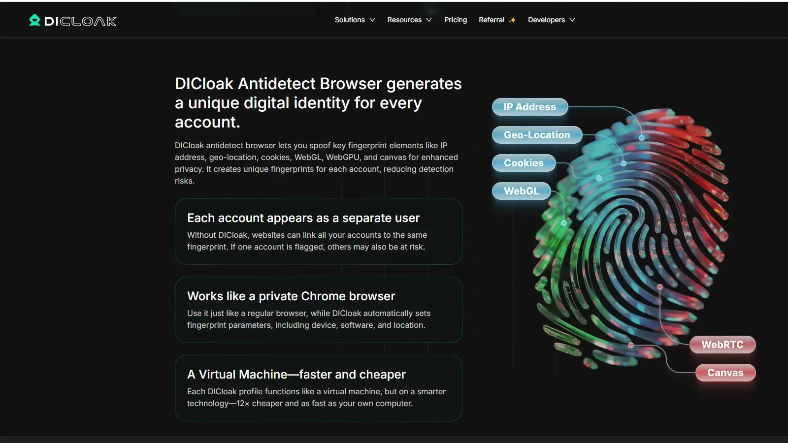
Task: Click the WebRTC red label pill
Action: click(722, 345)
